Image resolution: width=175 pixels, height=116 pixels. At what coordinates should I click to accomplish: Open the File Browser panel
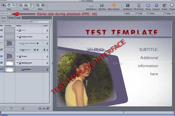[x=139, y=5]
